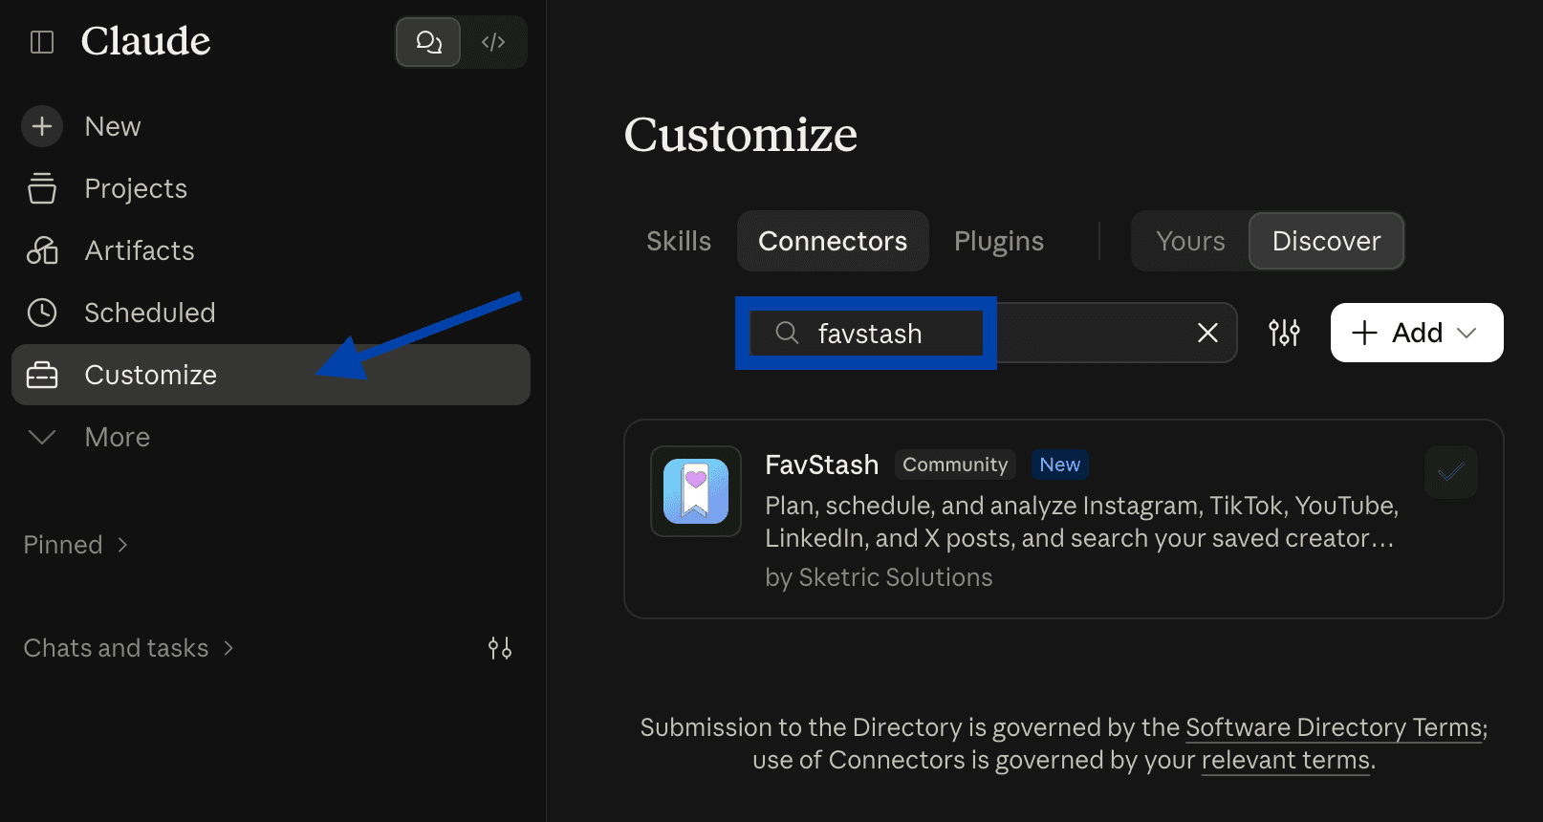Viewport: 1543px width, 822px height.
Task: Switch to the Plugins tab
Action: [x=999, y=241]
